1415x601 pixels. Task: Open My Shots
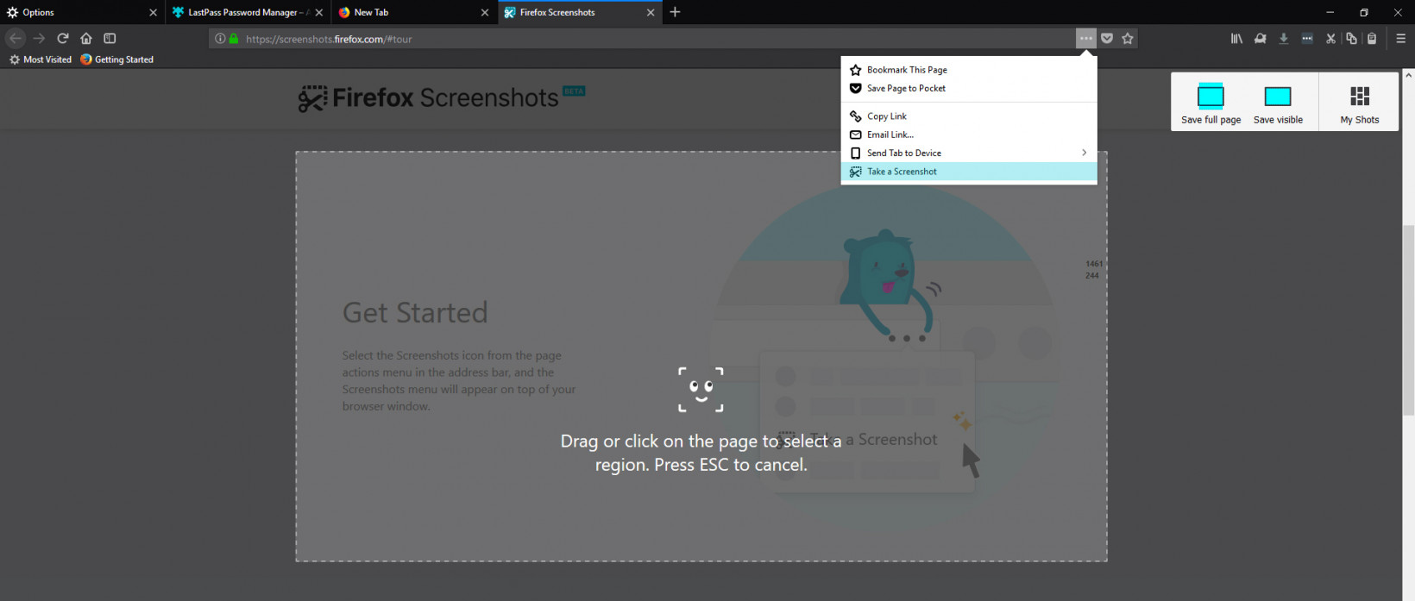coord(1360,103)
